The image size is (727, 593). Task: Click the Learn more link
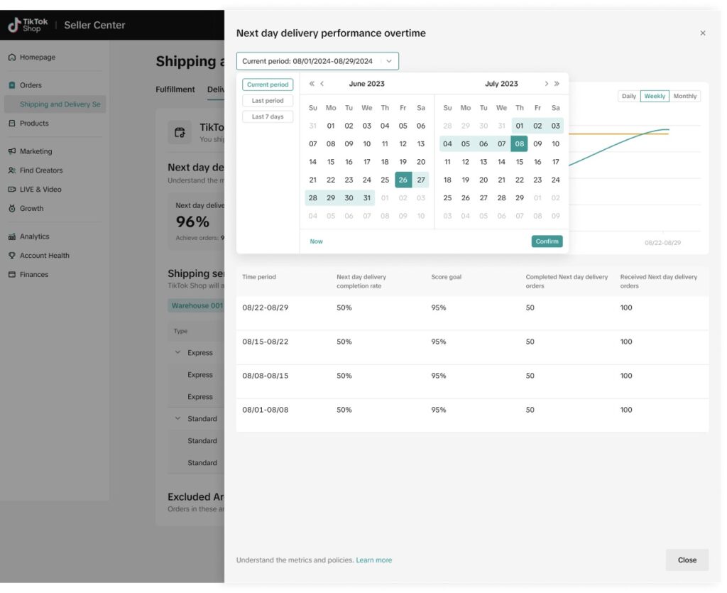click(373, 560)
